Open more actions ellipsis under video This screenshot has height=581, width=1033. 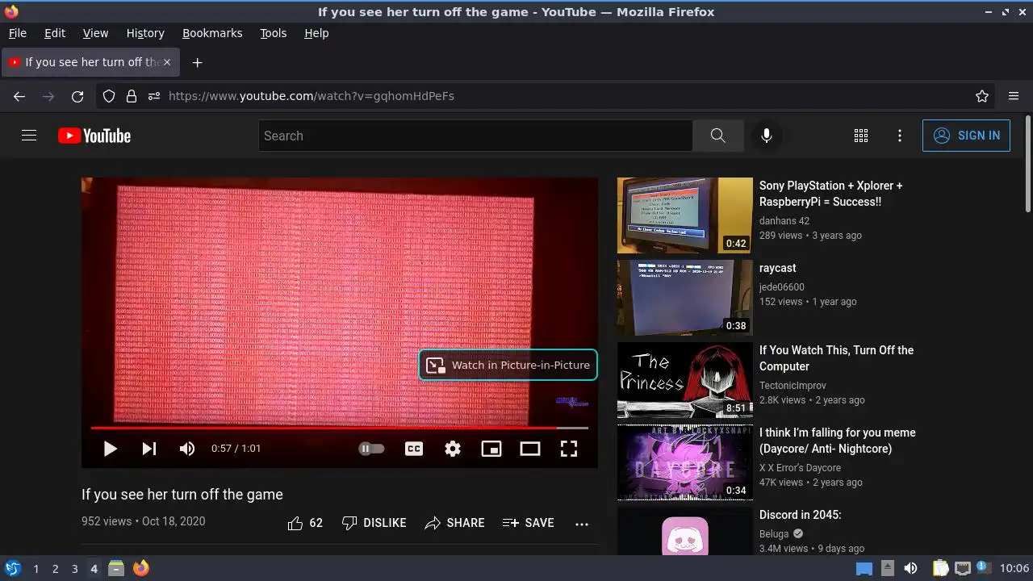(x=582, y=523)
